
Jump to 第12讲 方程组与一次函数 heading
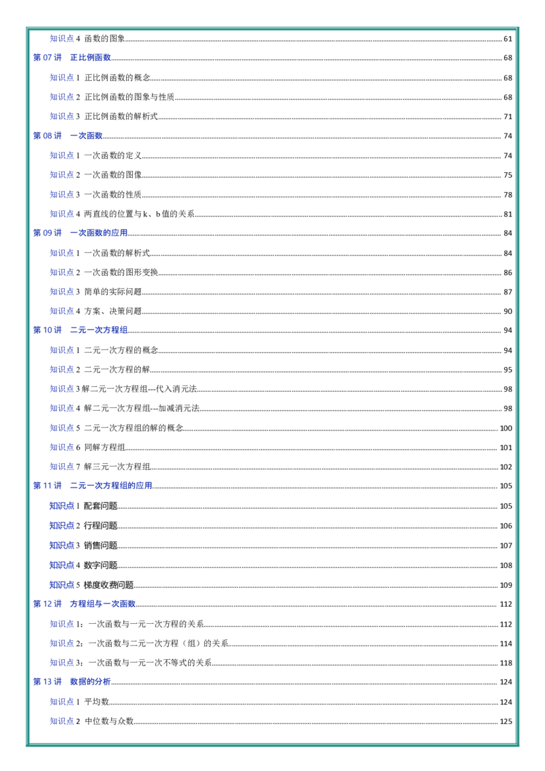coord(272,604)
